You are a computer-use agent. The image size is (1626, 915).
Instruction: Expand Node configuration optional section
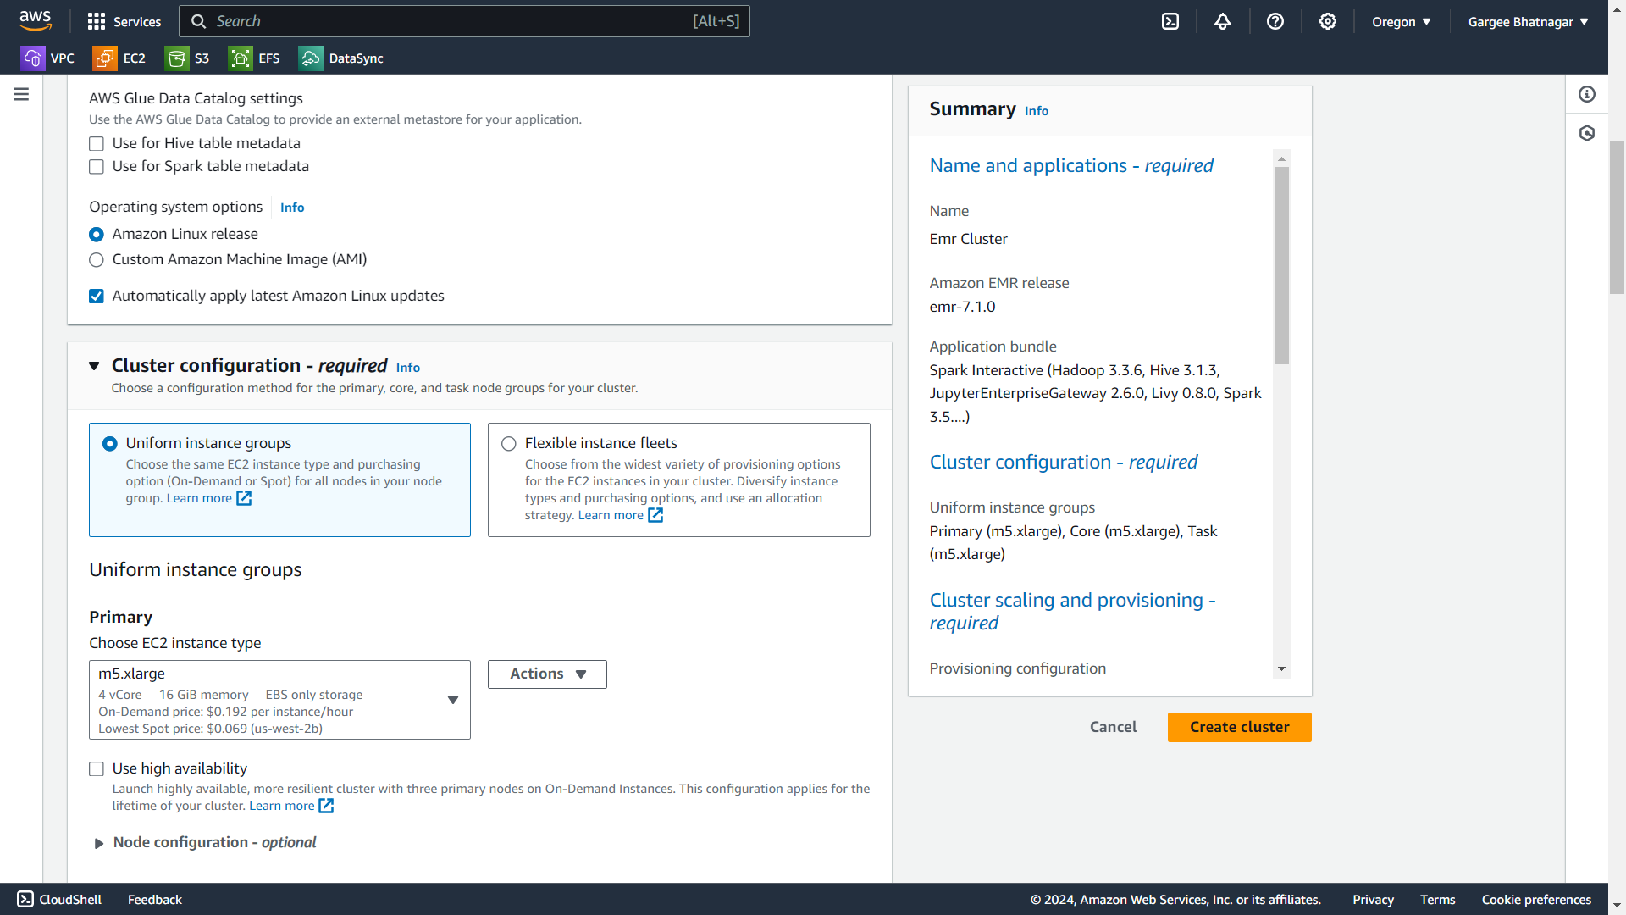[99, 843]
